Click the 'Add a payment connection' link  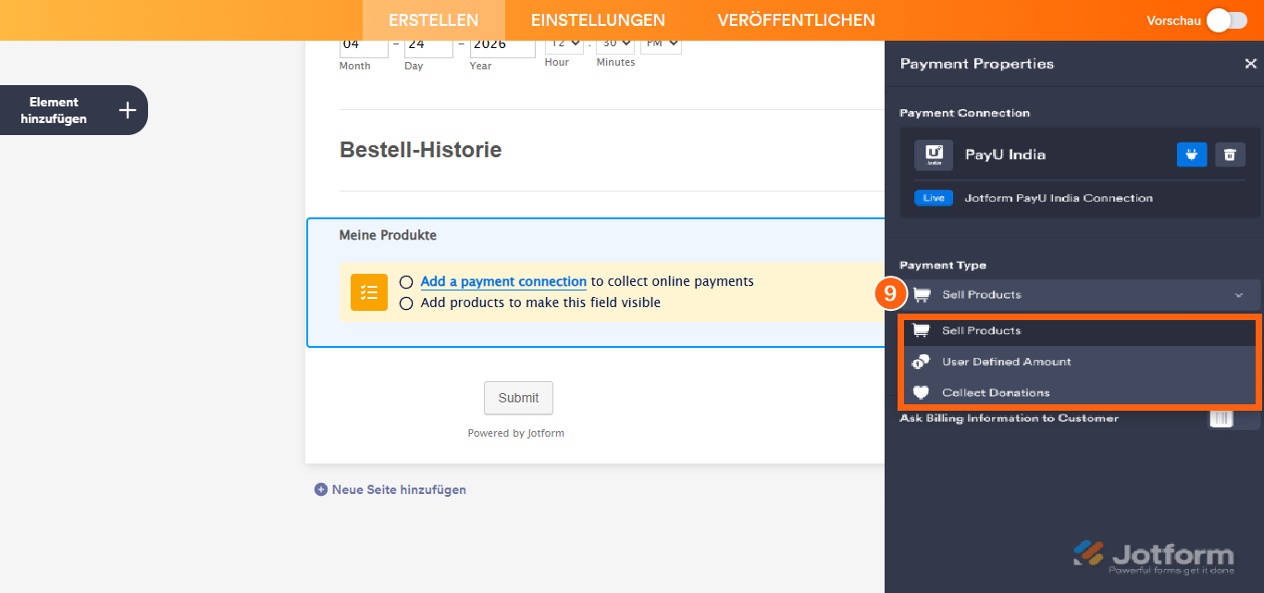[x=502, y=281]
